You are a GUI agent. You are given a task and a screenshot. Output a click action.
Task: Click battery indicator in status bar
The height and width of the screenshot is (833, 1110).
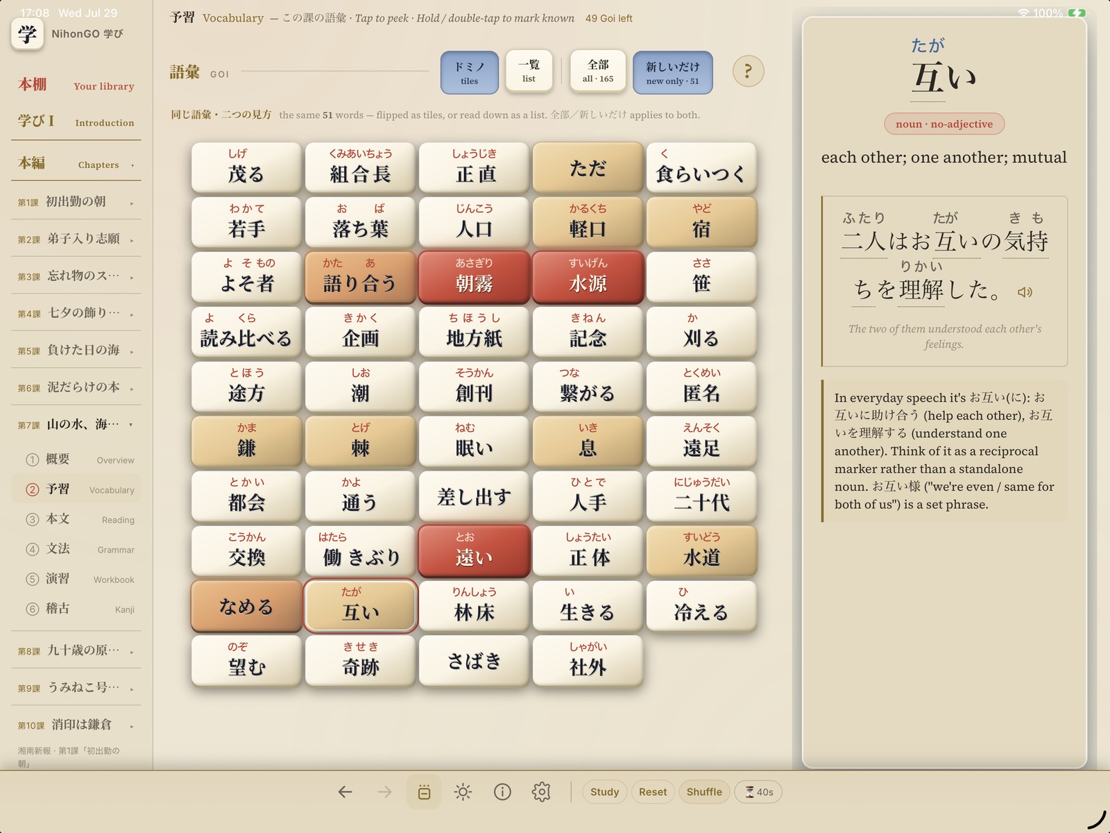[1077, 12]
